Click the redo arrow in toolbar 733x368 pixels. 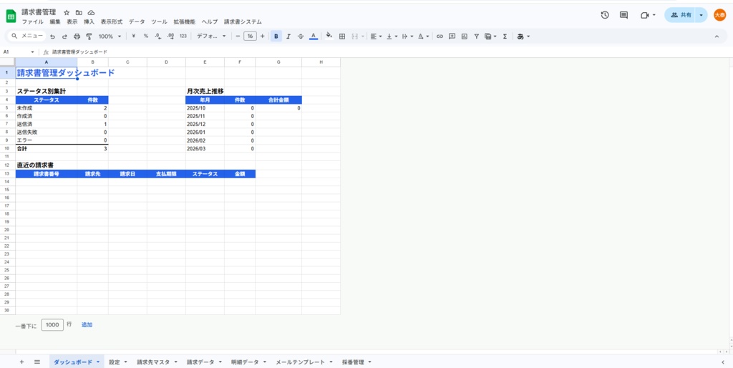(64, 37)
